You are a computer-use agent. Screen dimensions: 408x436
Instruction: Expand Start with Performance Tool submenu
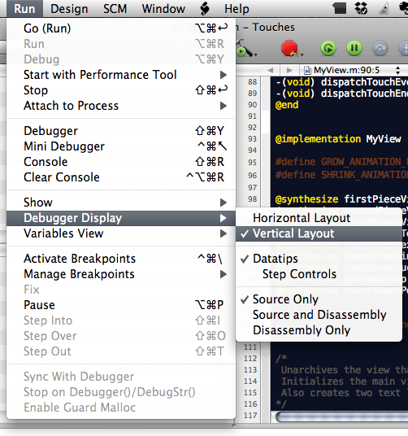pos(121,75)
